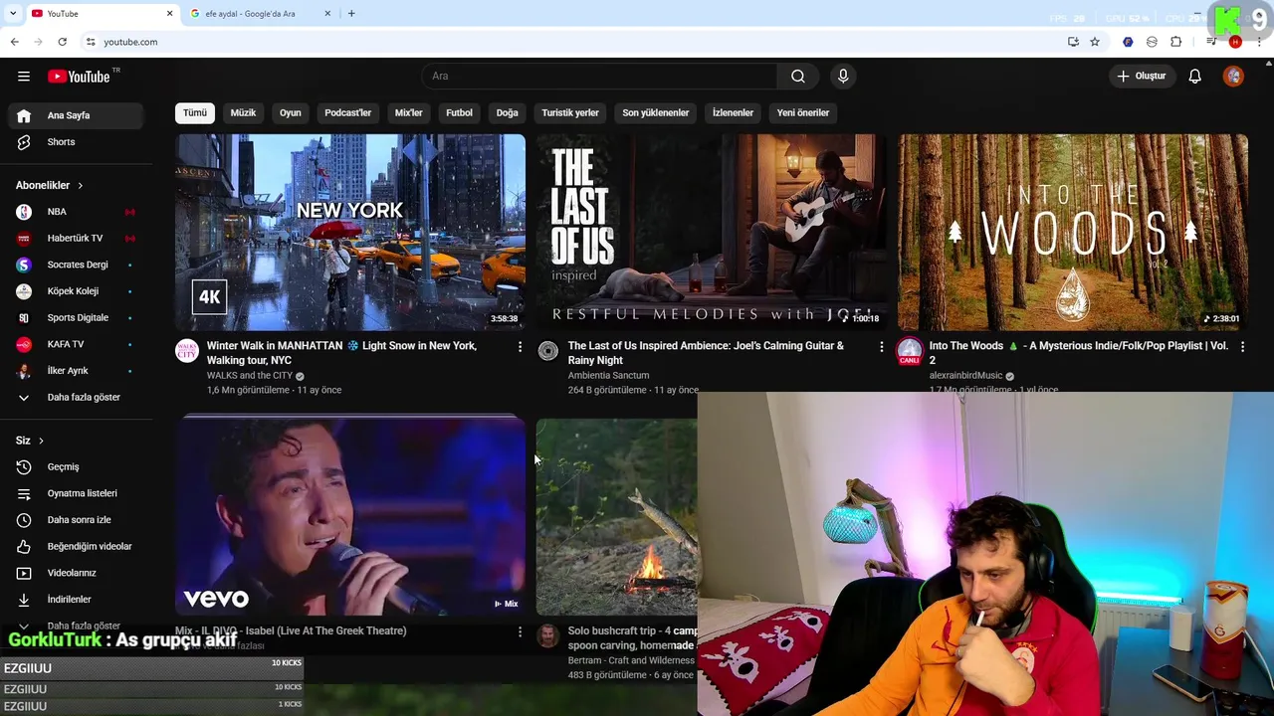
Task: Select the Mix'ler filter chip
Action: coord(409,112)
